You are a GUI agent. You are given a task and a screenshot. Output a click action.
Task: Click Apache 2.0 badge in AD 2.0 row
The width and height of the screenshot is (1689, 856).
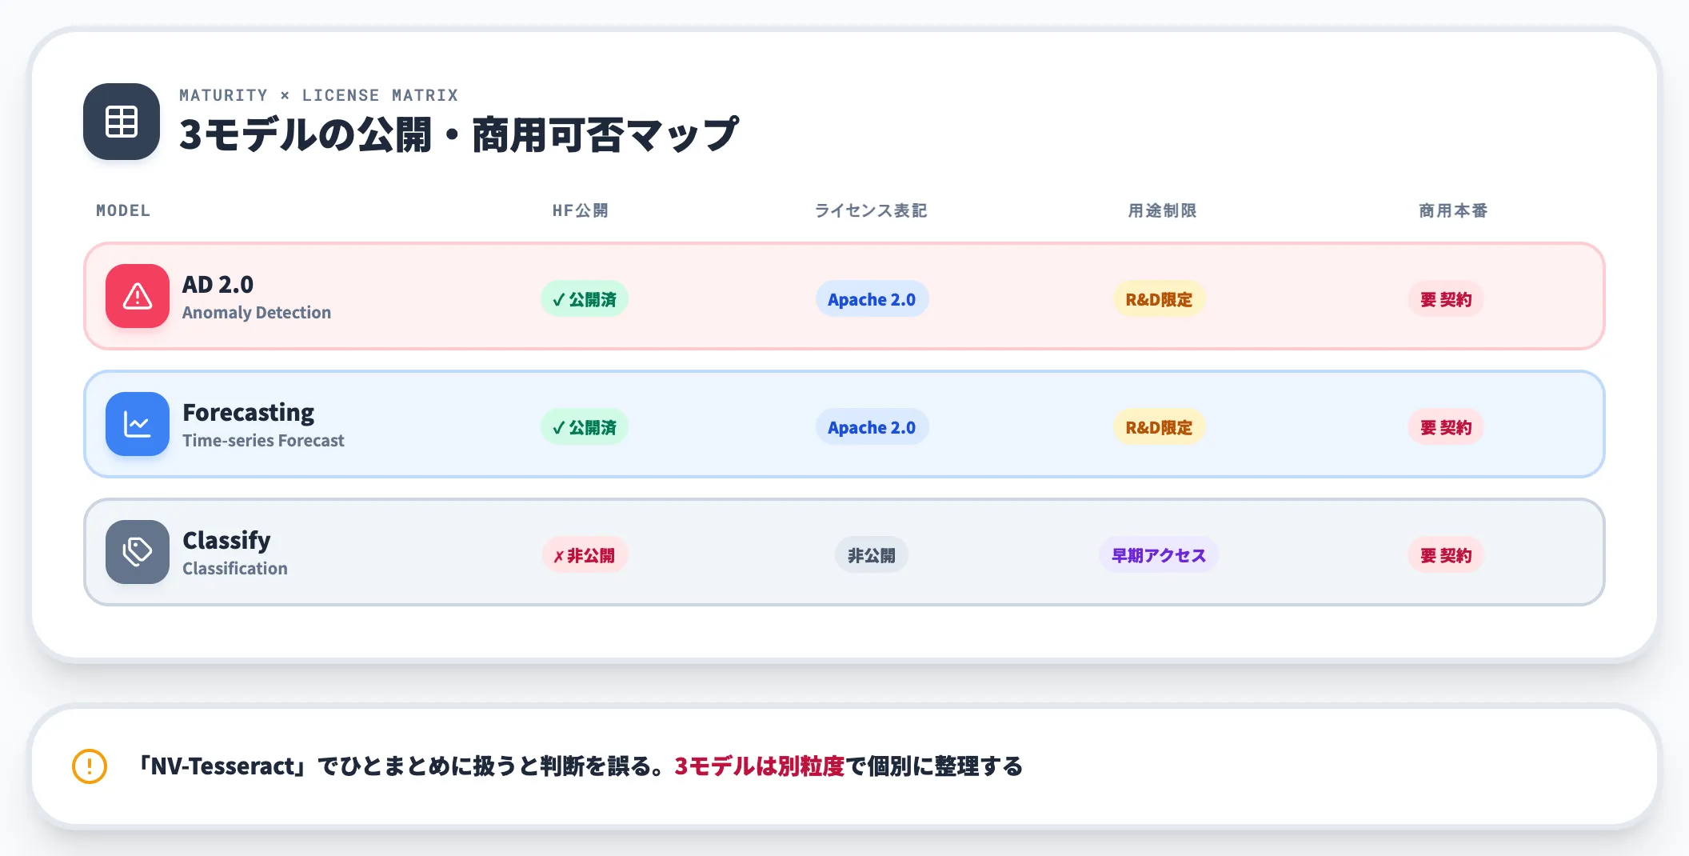(872, 299)
